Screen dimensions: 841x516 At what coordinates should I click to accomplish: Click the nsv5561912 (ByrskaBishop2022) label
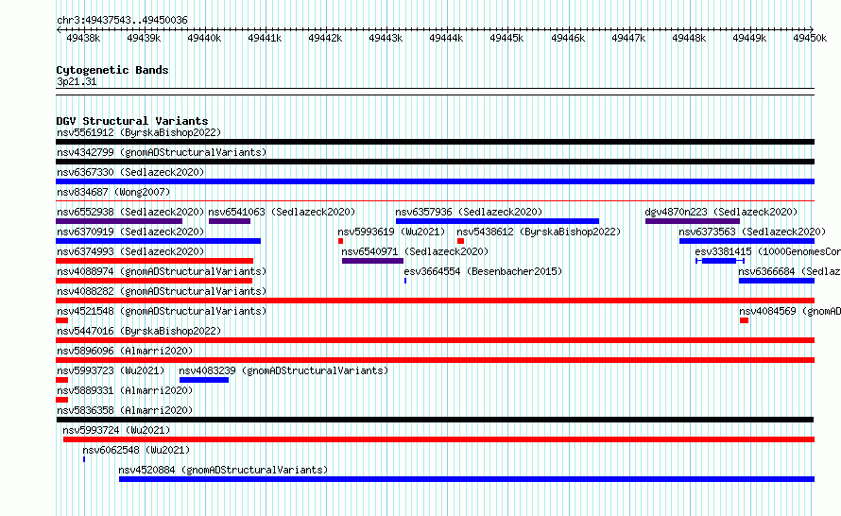[x=139, y=132]
